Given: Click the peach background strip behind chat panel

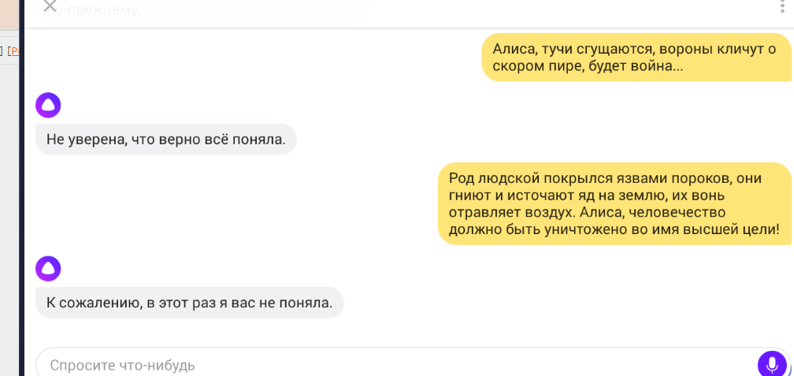Looking at the screenshot, I should tap(11, 16).
